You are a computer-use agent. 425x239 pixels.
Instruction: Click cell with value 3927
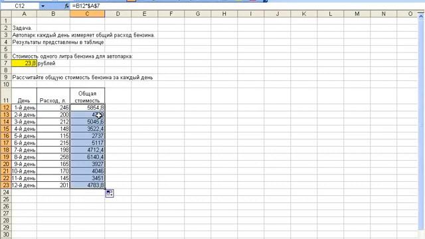[x=87, y=164]
